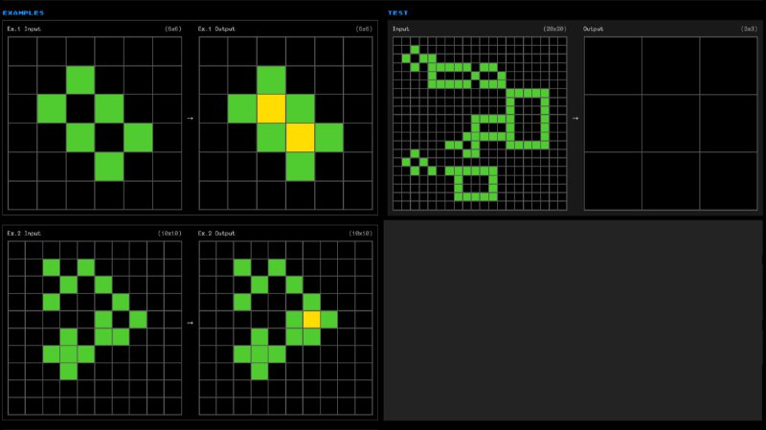
Task: Select the "Ex.1 Input" label
Action: click(x=24, y=29)
